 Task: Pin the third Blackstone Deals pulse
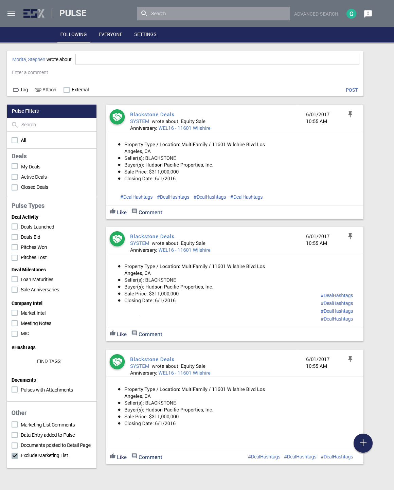click(x=350, y=359)
